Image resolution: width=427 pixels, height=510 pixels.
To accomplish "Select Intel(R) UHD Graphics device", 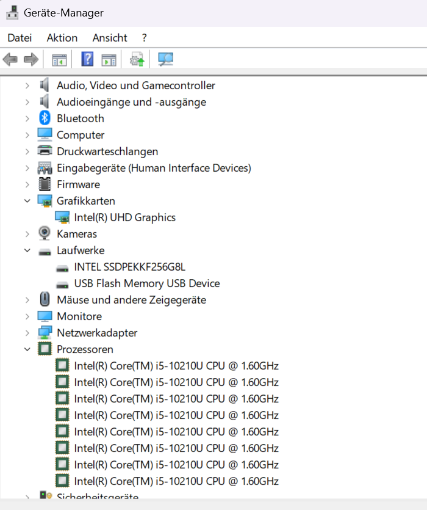I will [125, 217].
